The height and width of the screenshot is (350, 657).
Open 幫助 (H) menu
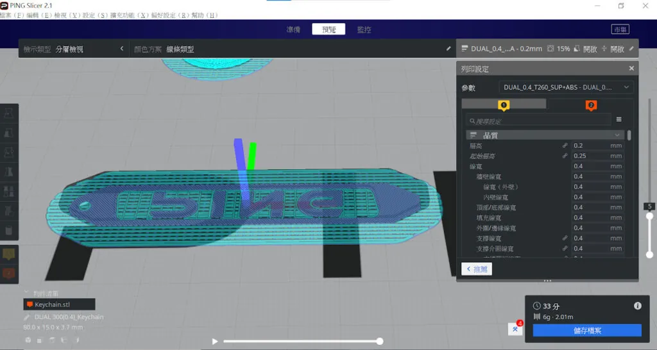click(205, 15)
